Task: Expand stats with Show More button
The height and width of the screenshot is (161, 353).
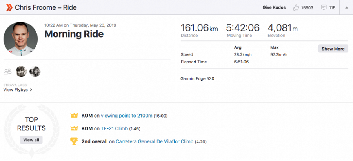Action: (x=333, y=49)
